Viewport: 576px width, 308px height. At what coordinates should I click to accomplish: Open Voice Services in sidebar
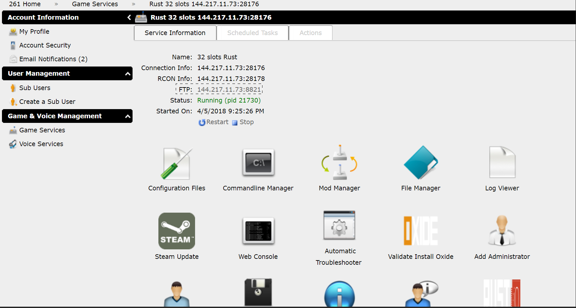point(41,144)
